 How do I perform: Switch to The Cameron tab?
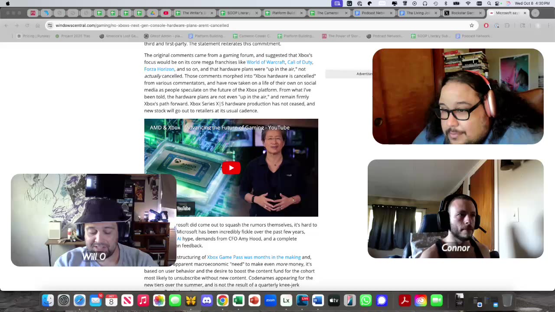tap(328, 13)
